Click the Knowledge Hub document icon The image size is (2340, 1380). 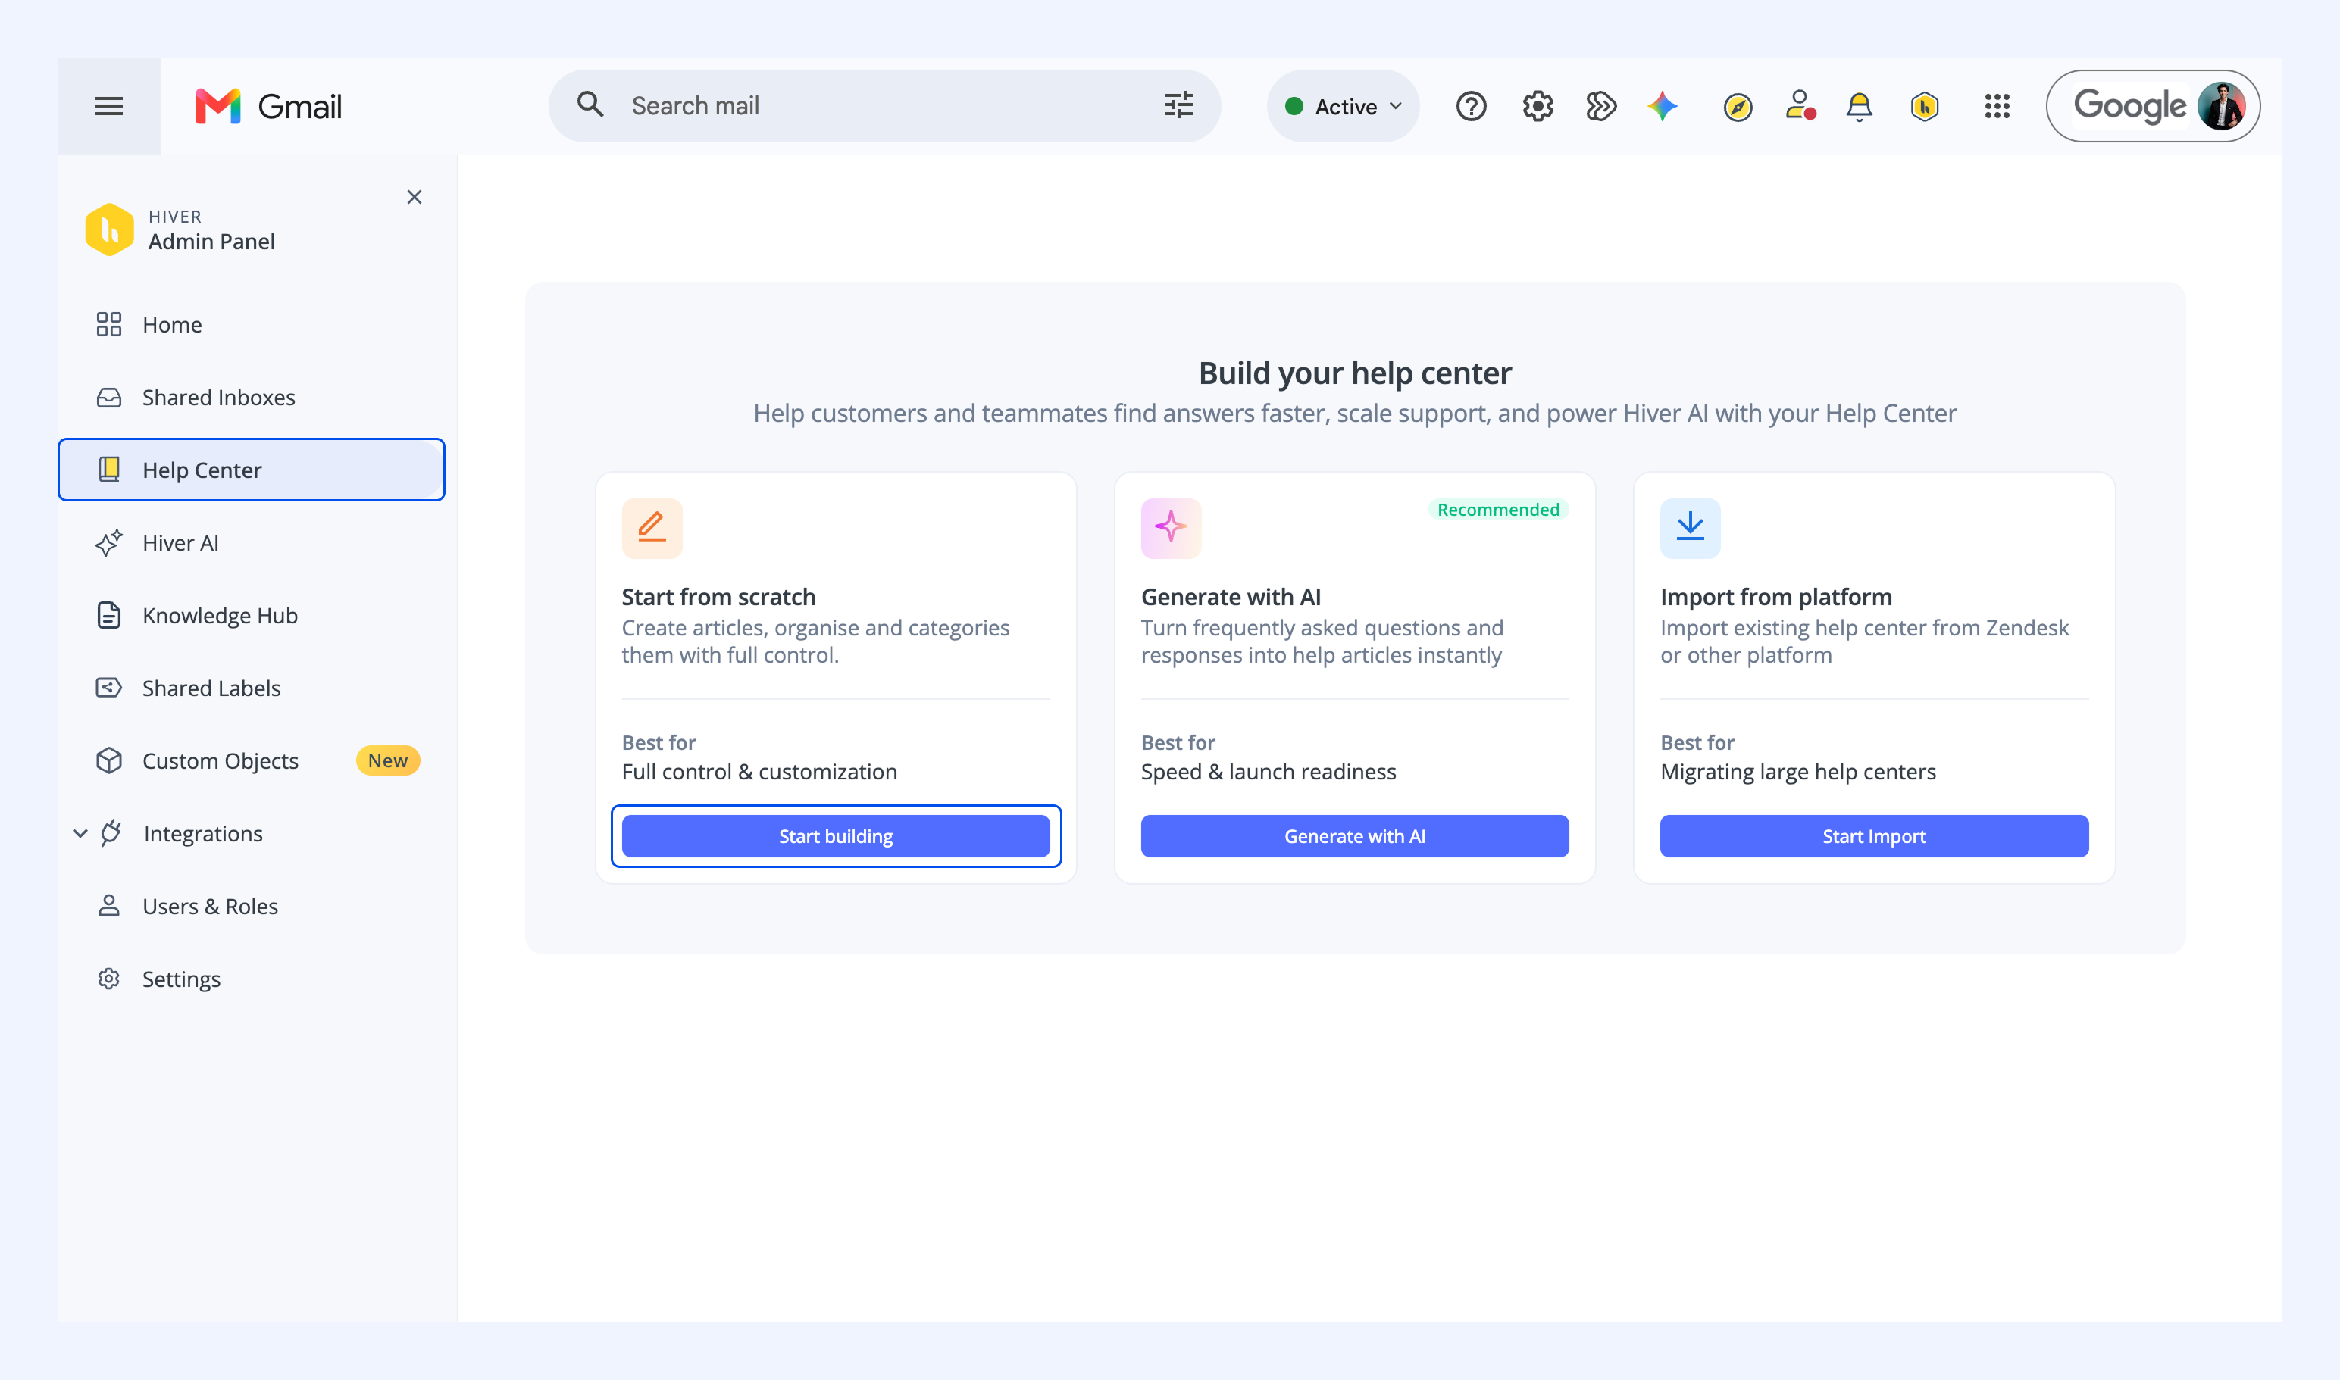(109, 616)
